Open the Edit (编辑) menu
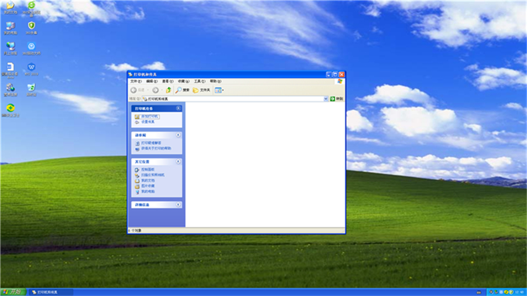Image resolution: width=527 pixels, height=296 pixels. tap(152, 81)
